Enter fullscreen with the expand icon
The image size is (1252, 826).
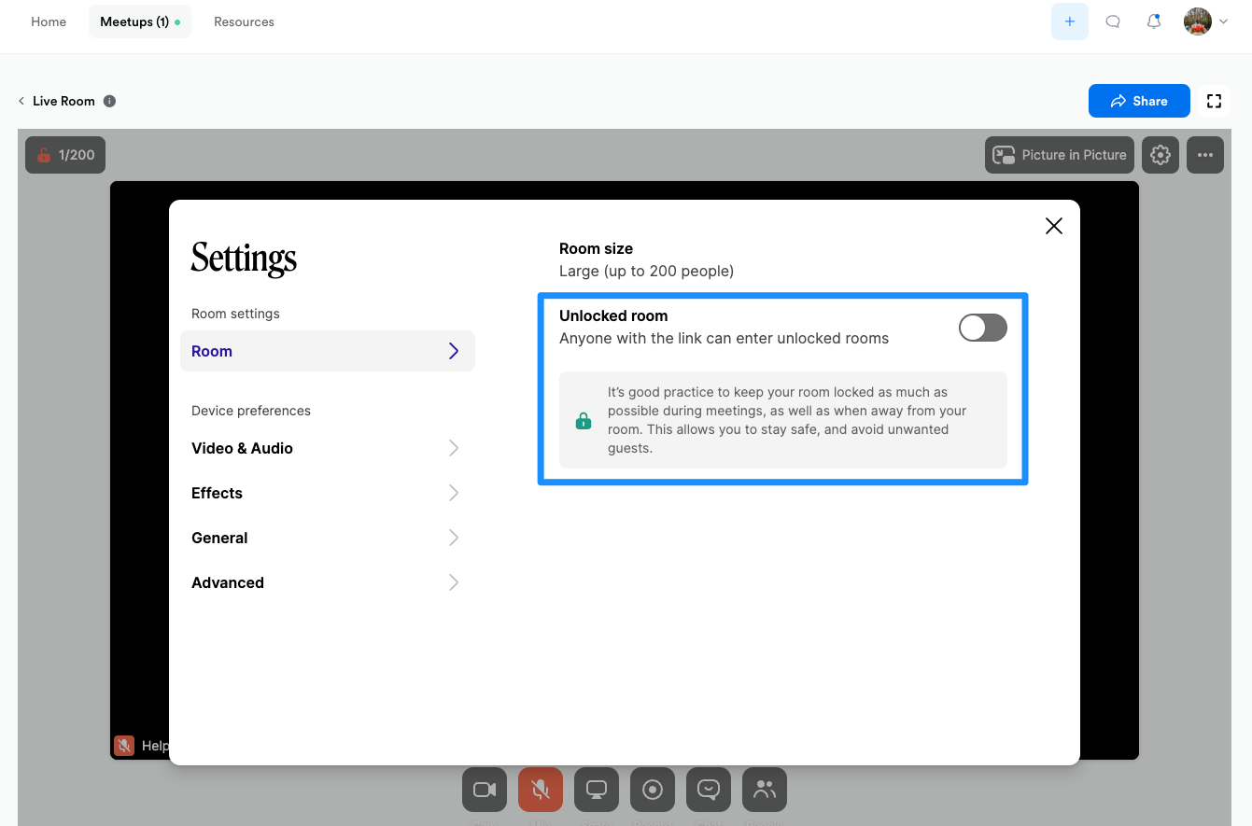click(x=1214, y=101)
